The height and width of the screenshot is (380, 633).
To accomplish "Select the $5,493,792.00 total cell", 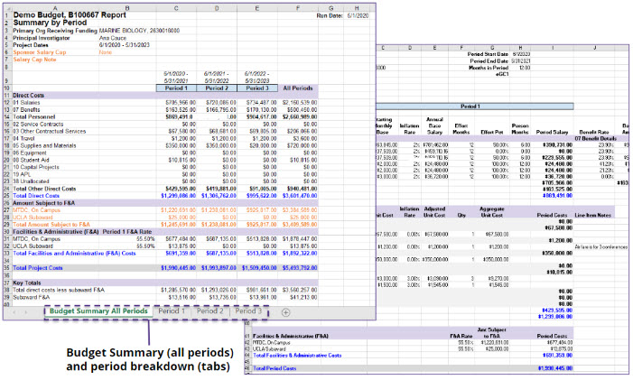I will (300, 268).
